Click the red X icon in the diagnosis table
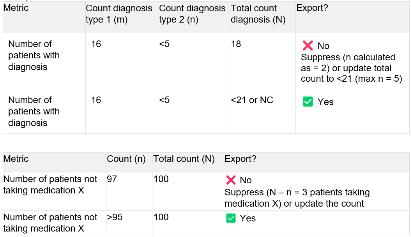412x237 pixels. click(308, 46)
